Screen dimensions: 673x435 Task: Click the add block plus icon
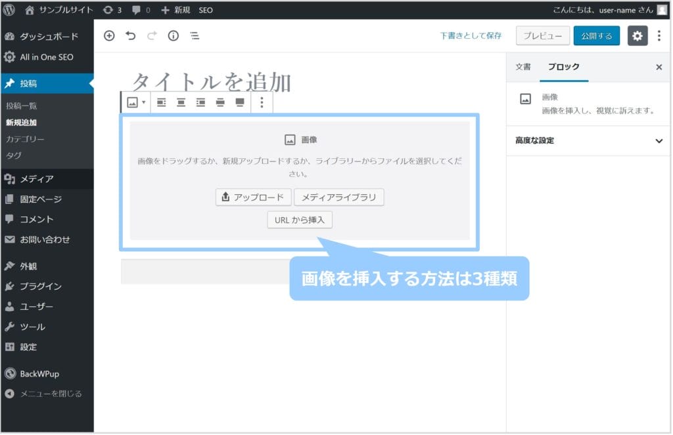[x=109, y=36]
